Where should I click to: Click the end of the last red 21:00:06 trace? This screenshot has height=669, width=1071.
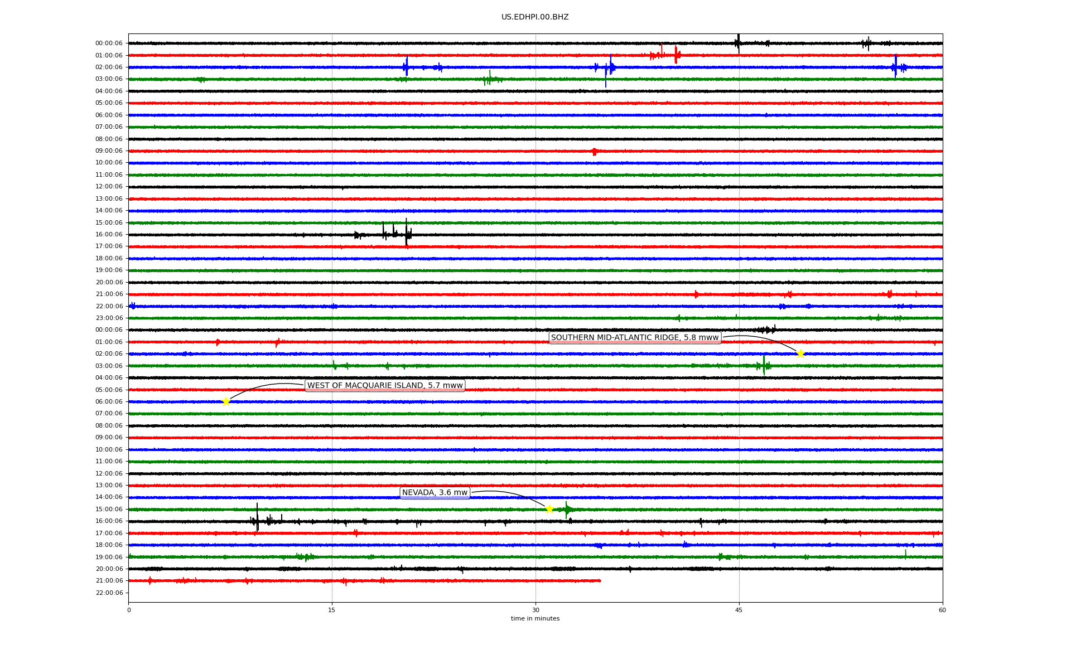click(600, 580)
